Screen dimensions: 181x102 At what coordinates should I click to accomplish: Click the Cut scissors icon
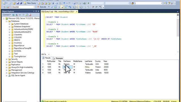point(53,3)
